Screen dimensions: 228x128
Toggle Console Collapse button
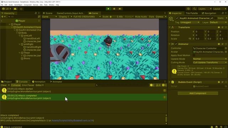(x=16, y=85)
